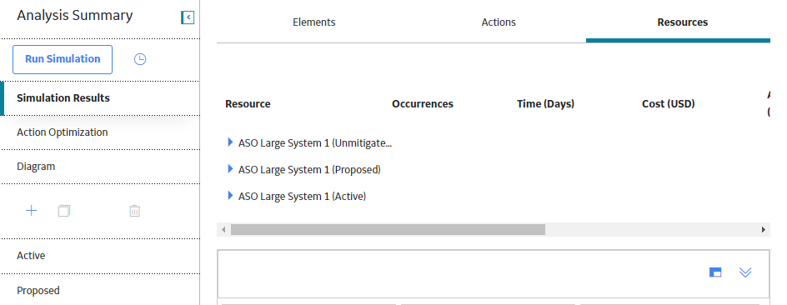Click the panel layout icon in lower pane
787x305 pixels.
pos(715,272)
